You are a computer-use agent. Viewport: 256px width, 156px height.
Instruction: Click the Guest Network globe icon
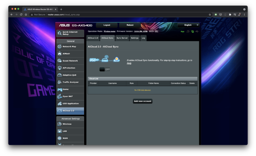pos(60,61)
